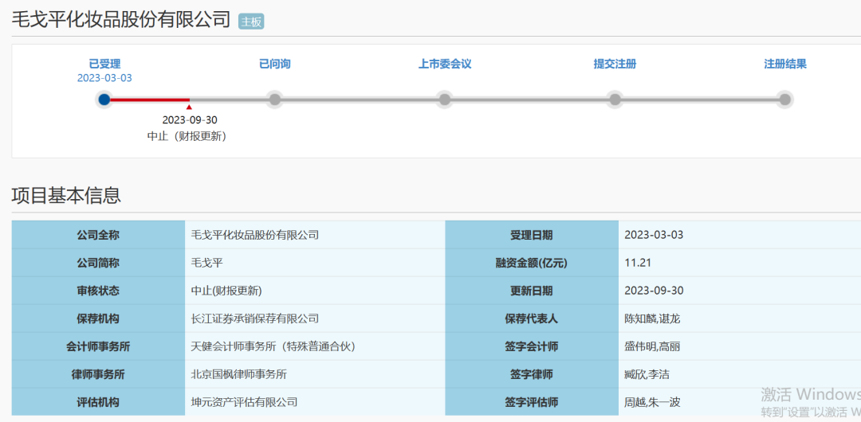Screen dimensions: 861x422
Task: Click the 评估机构 label cell
Action: click(x=98, y=402)
